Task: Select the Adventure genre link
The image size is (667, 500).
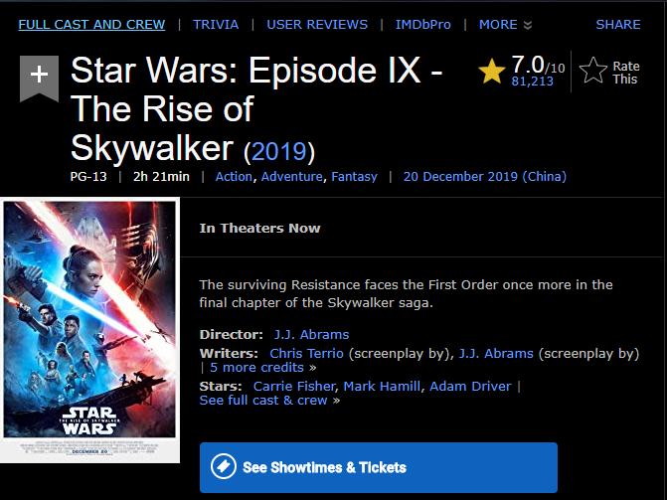Action: [x=292, y=177]
